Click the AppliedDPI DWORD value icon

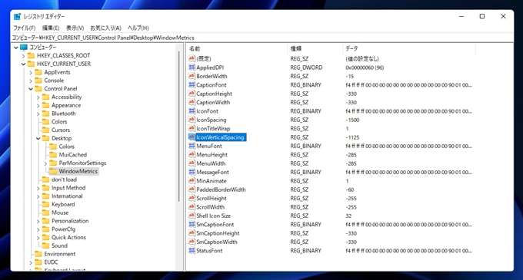(192, 68)
